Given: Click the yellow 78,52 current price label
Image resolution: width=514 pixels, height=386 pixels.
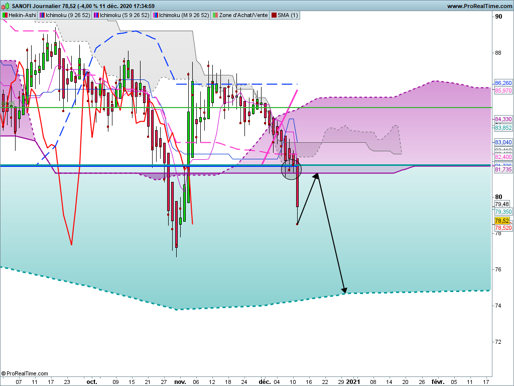Looking at the screenshot, I should [x=502, y=221].
